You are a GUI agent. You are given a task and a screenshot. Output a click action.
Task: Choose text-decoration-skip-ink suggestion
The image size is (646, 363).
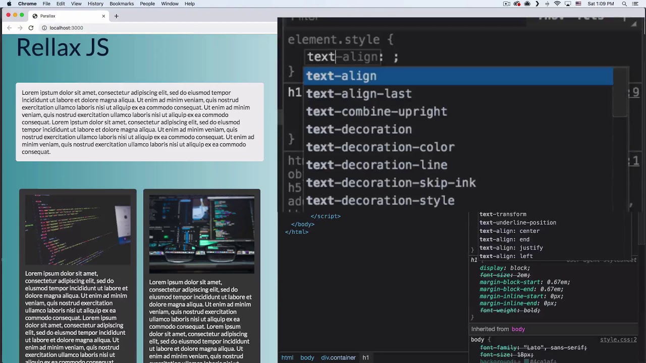(459, 183)
